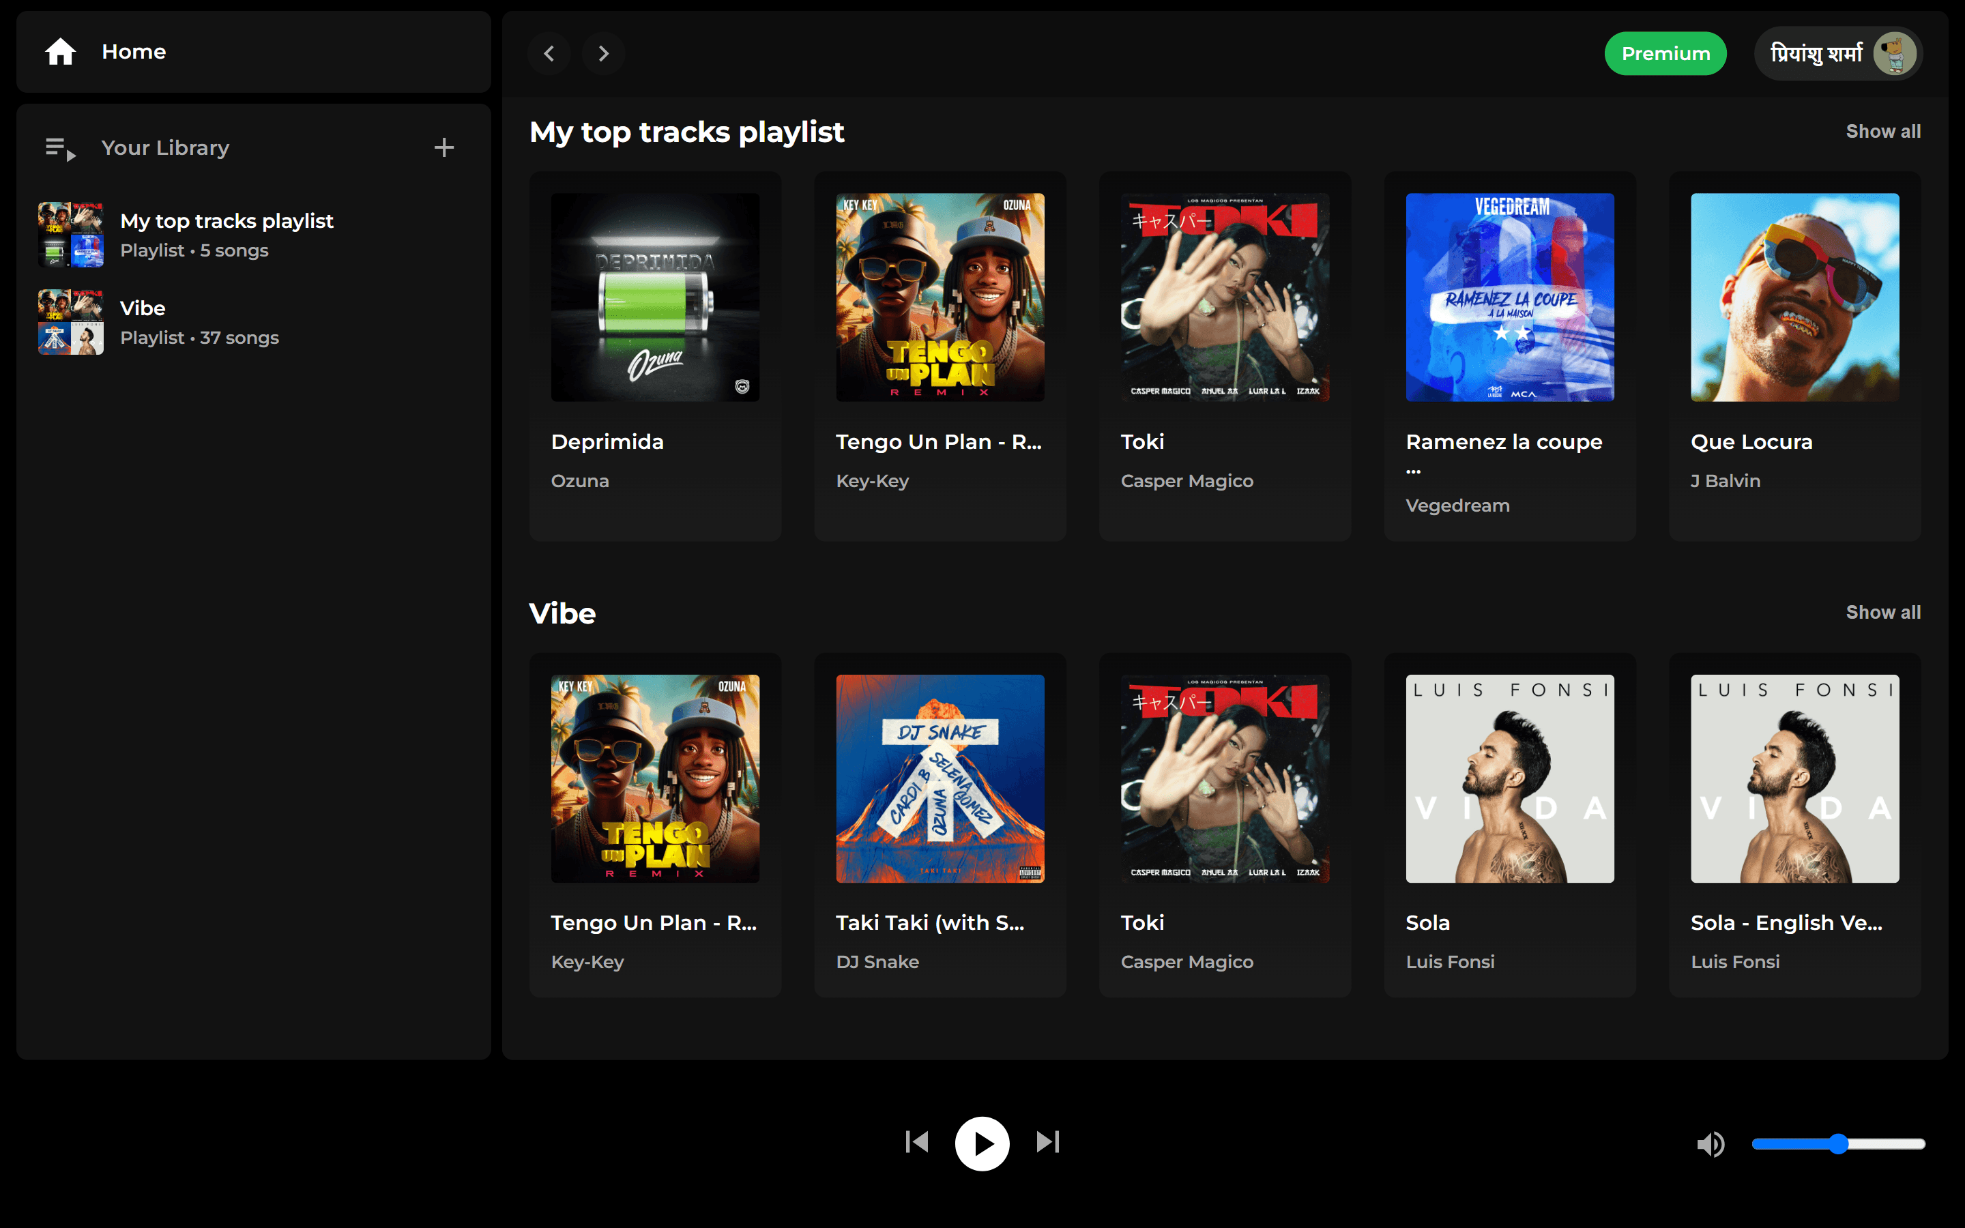This screenshot has height=1228, width=1965.
Task: Click the J Balvin artist name
Action: (1726, 481)
